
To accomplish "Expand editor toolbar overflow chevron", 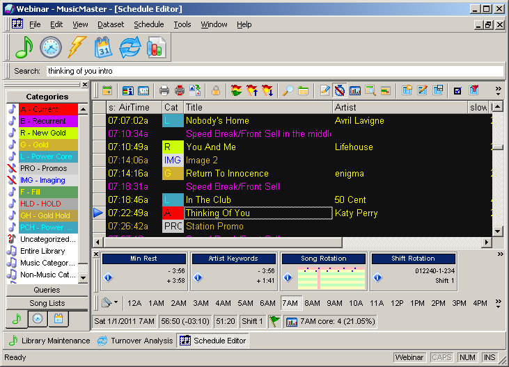I will point(499,90).
